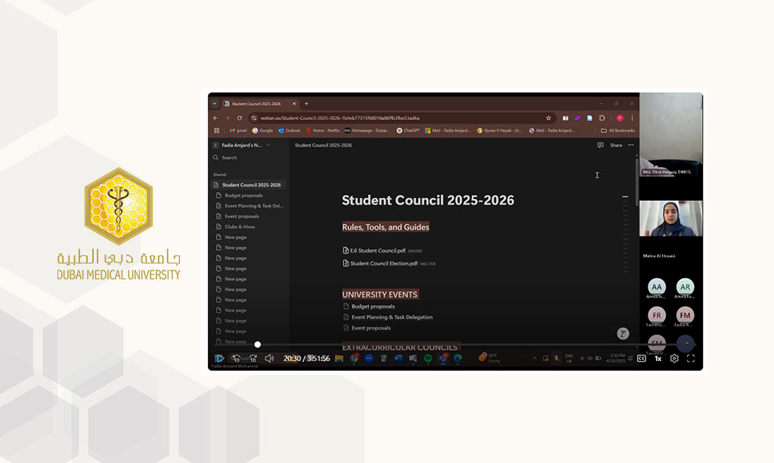The width and height of the screenshot is (774, 463).
Task: Toggle closed captions with the CC button
Action: (641, 359)
